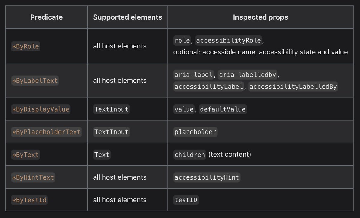Click the aria-labelledby code tag
Screen dimensions: 360x218
tap(247, 75)
